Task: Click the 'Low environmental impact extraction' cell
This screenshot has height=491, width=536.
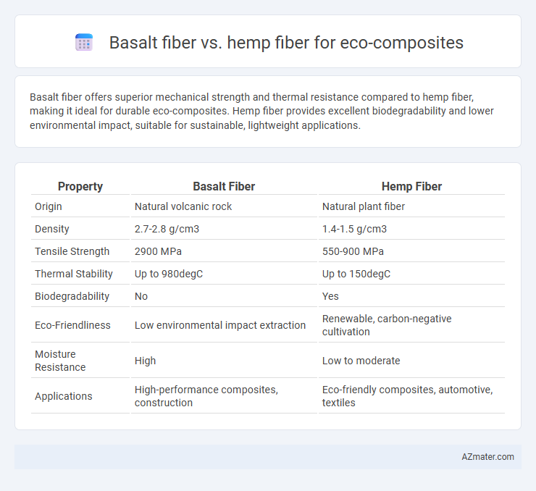Action: pyautogui.click(x=220, y=325)
